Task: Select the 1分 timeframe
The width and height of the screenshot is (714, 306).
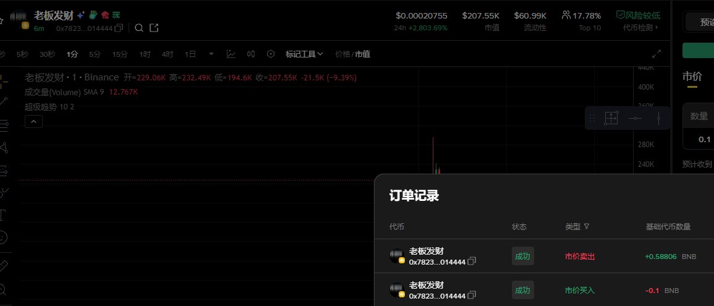Action: 72,54
